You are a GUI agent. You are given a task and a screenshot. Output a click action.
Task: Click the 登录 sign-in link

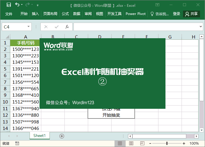177,14
